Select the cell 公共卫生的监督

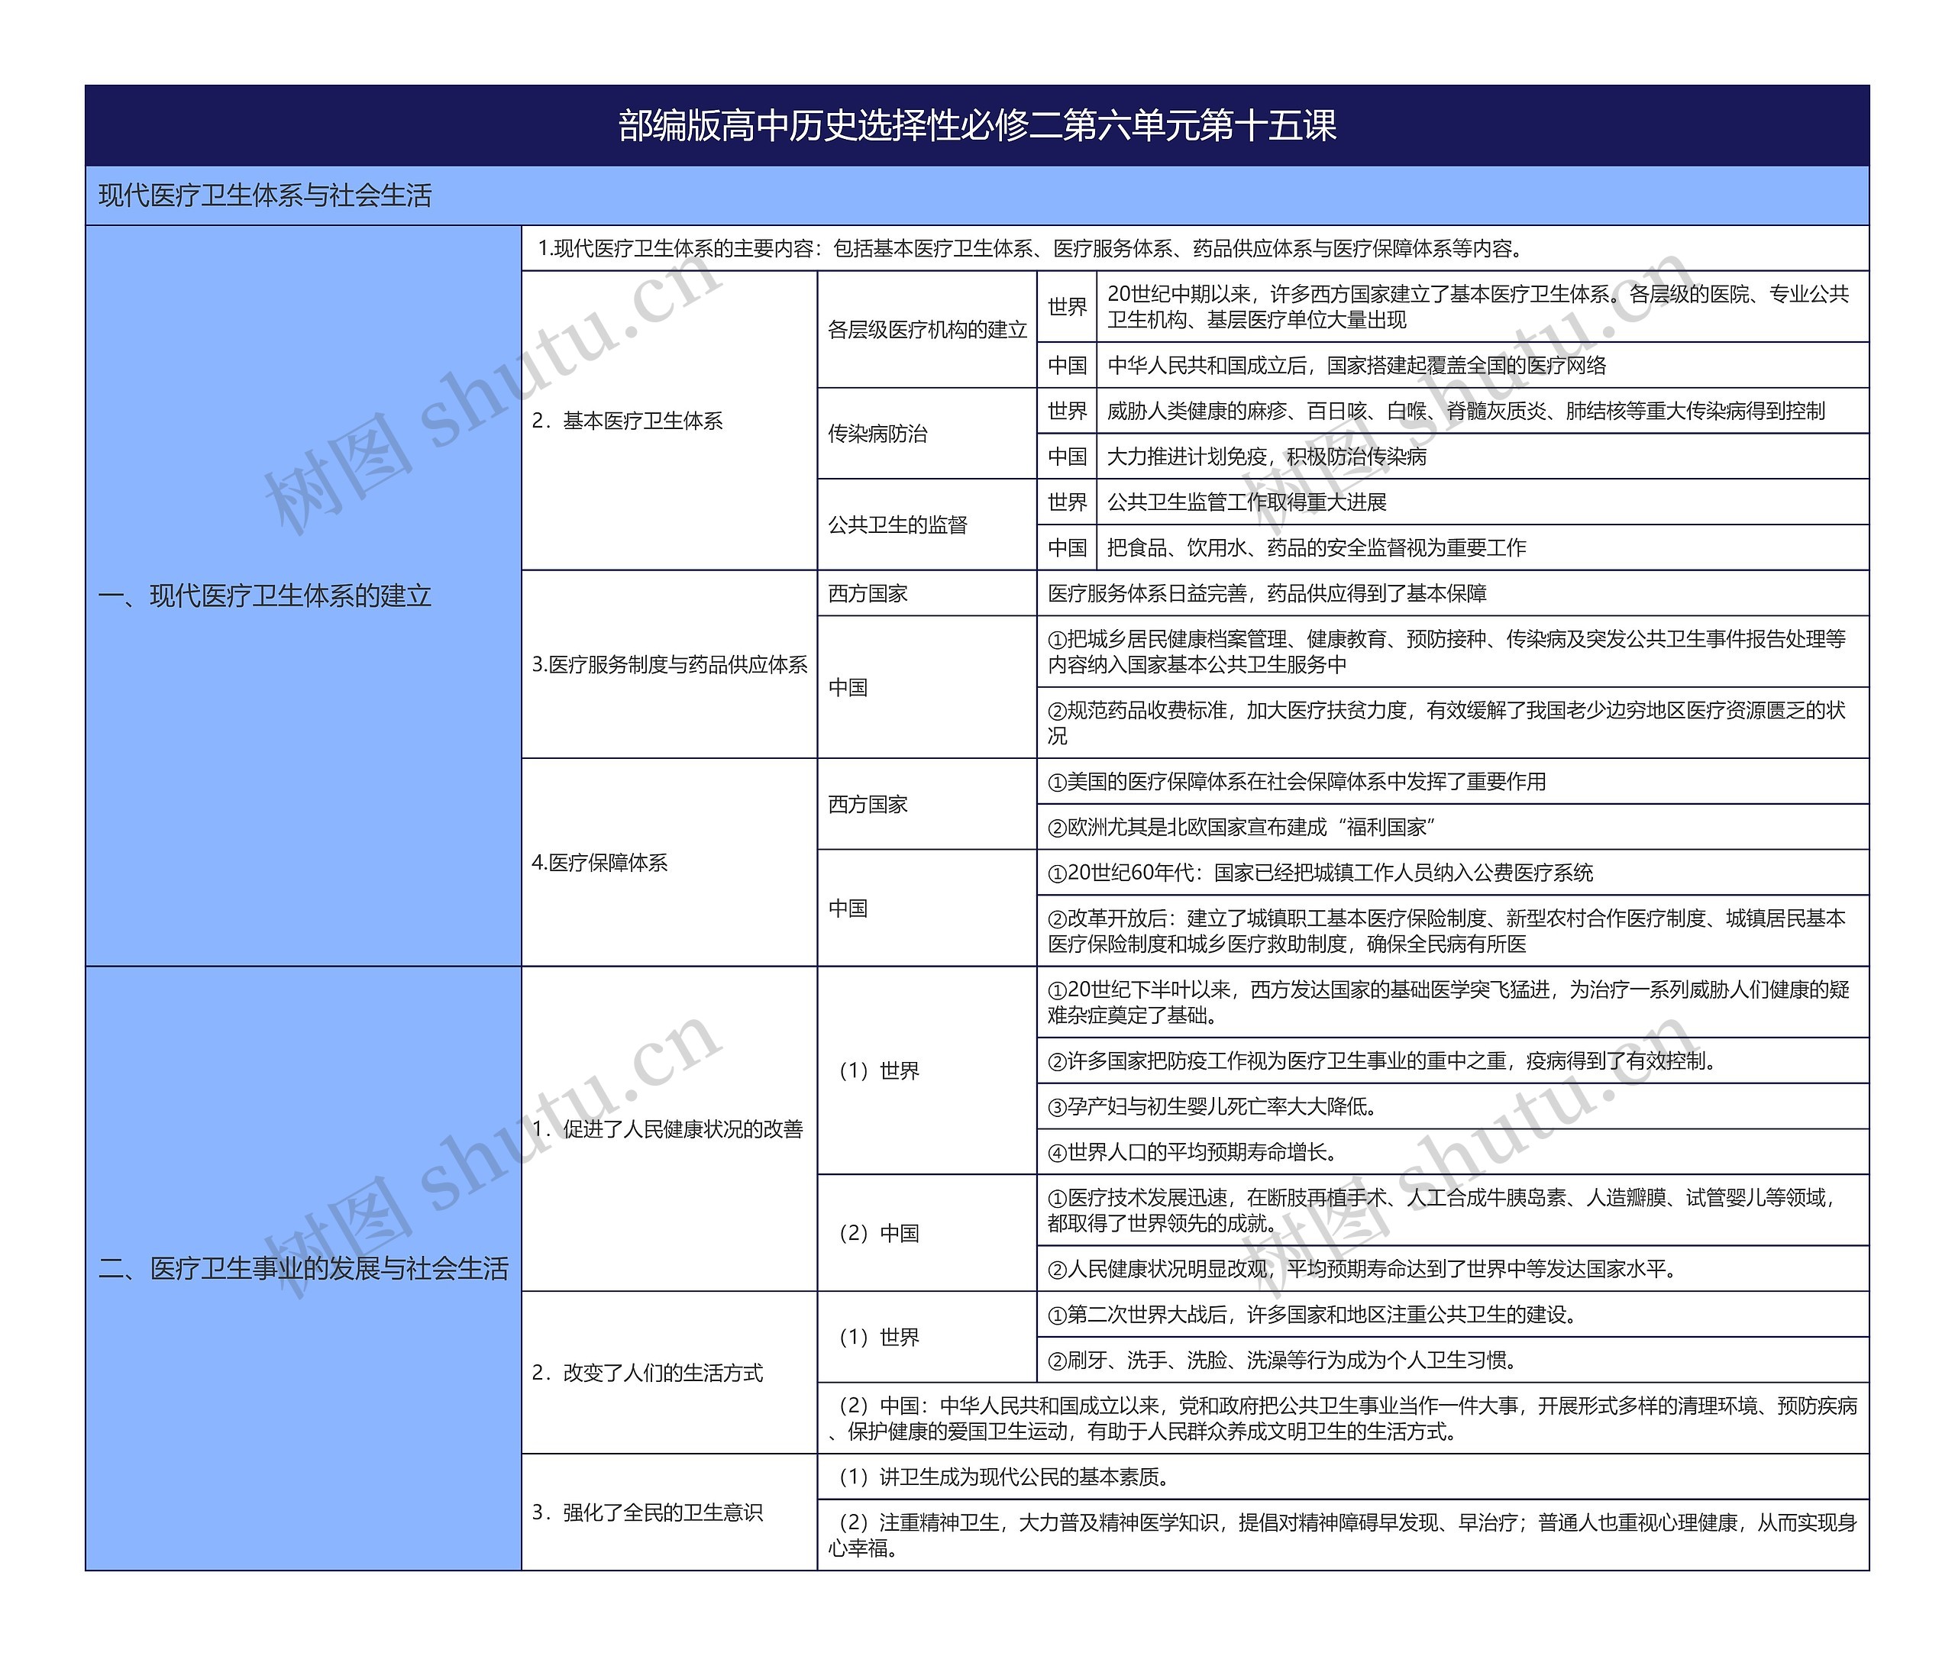[927, 525]
